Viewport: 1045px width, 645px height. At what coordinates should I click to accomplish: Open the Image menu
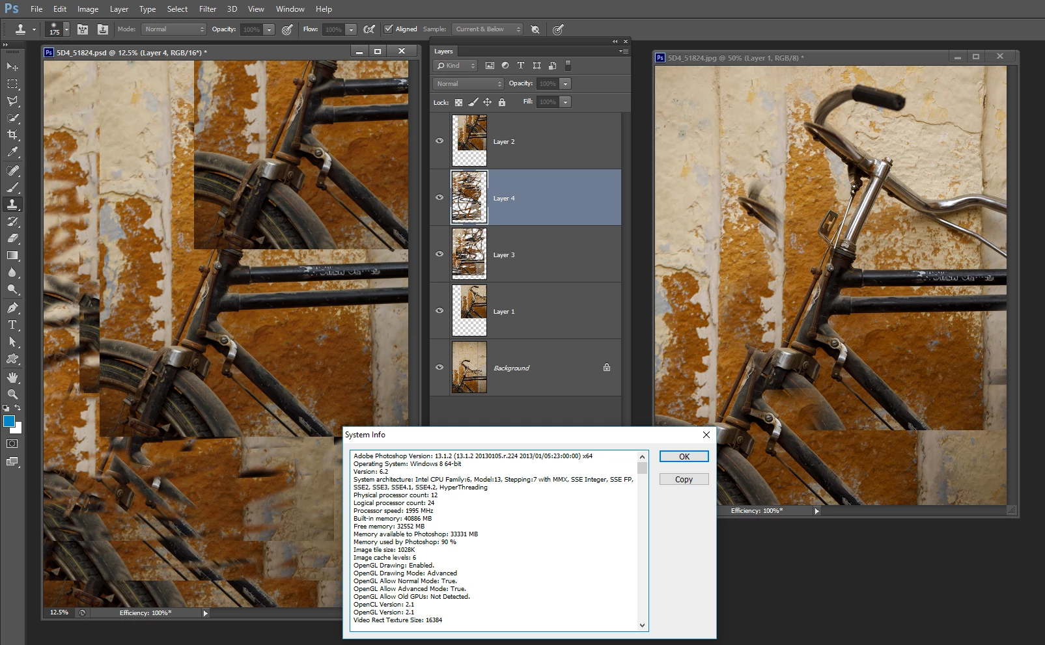88,9
